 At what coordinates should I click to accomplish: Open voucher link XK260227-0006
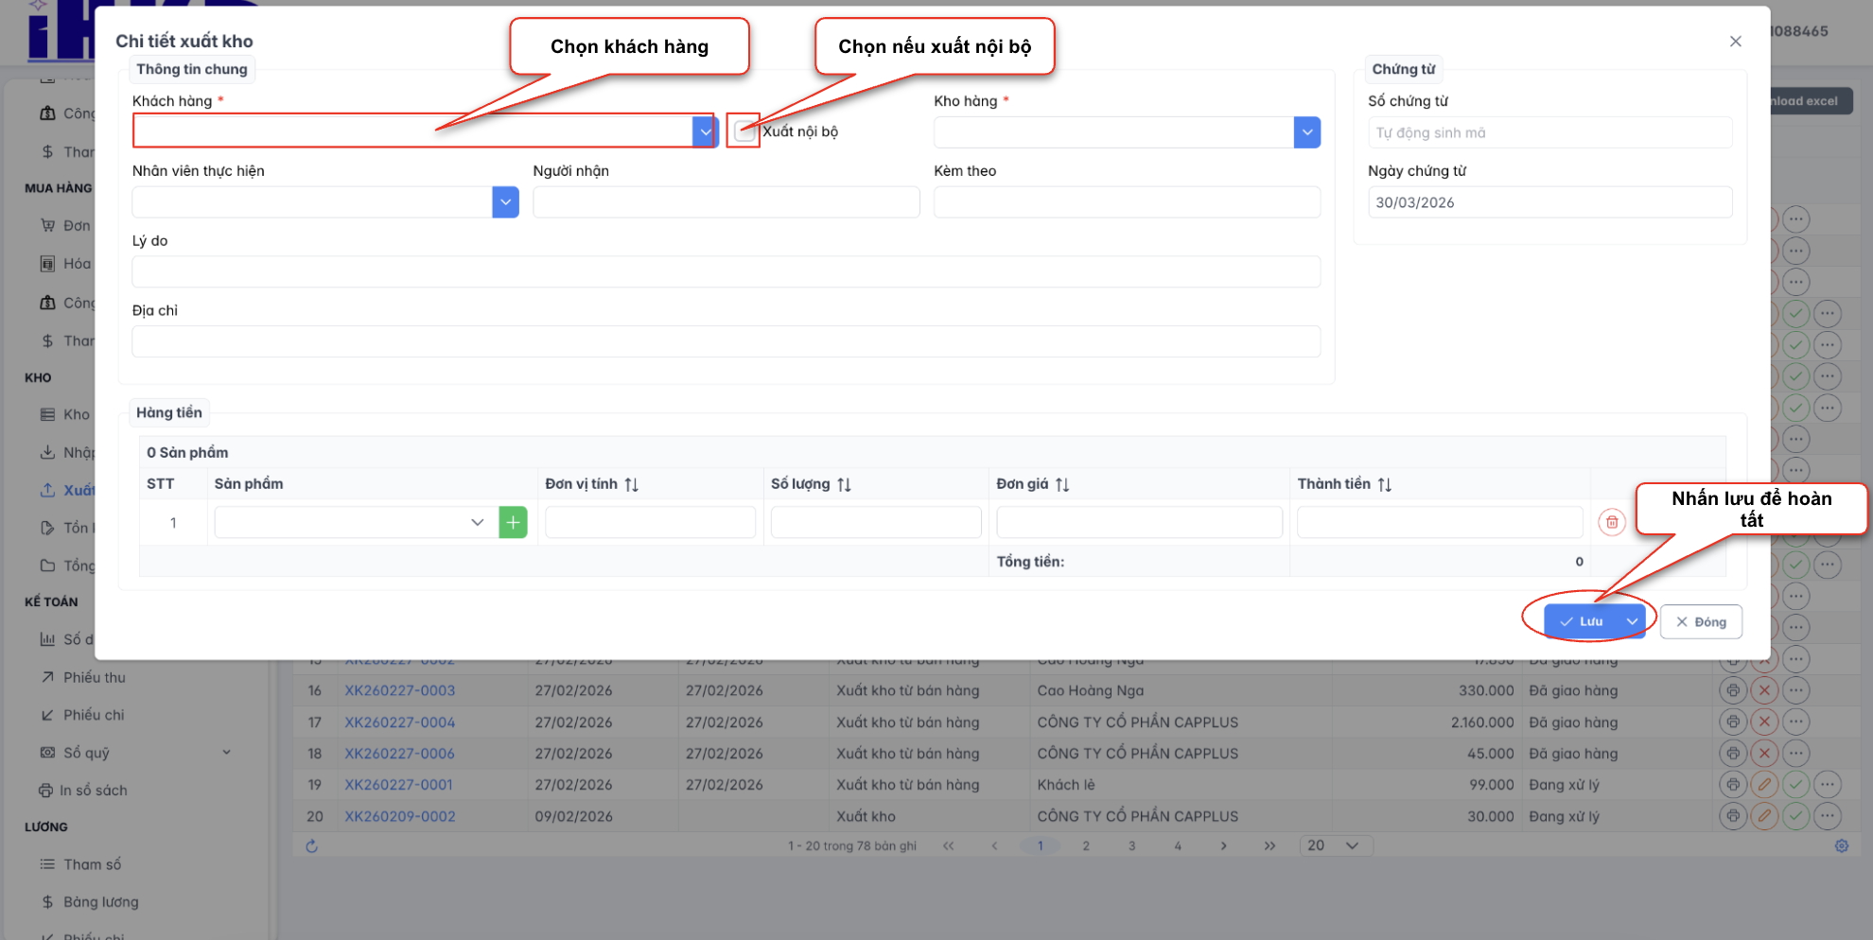(x=399, y=754)
